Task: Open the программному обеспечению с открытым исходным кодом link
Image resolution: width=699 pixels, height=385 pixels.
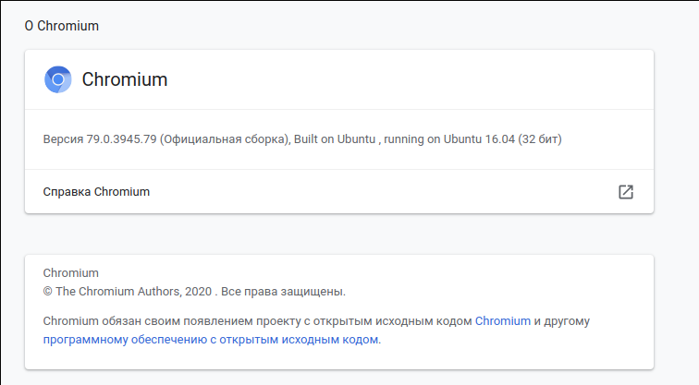Action: click(211, 340)
